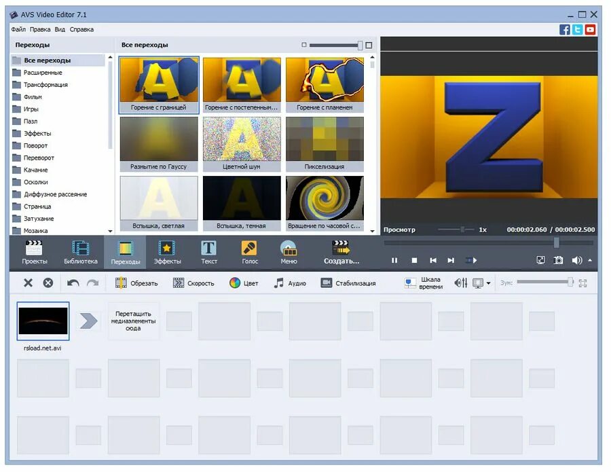Viewport: 611px width, 472px height.
Task: Select Цветной шум transition
Action: click(242, 144)
